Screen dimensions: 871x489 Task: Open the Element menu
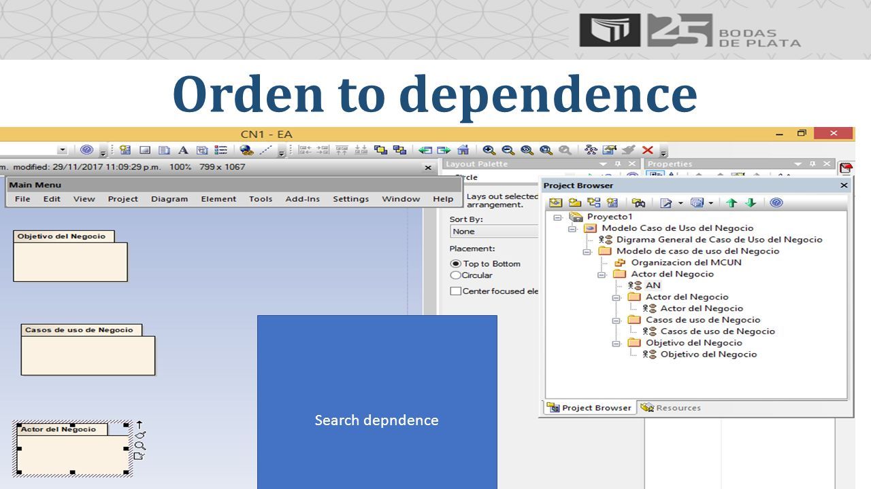218,199
